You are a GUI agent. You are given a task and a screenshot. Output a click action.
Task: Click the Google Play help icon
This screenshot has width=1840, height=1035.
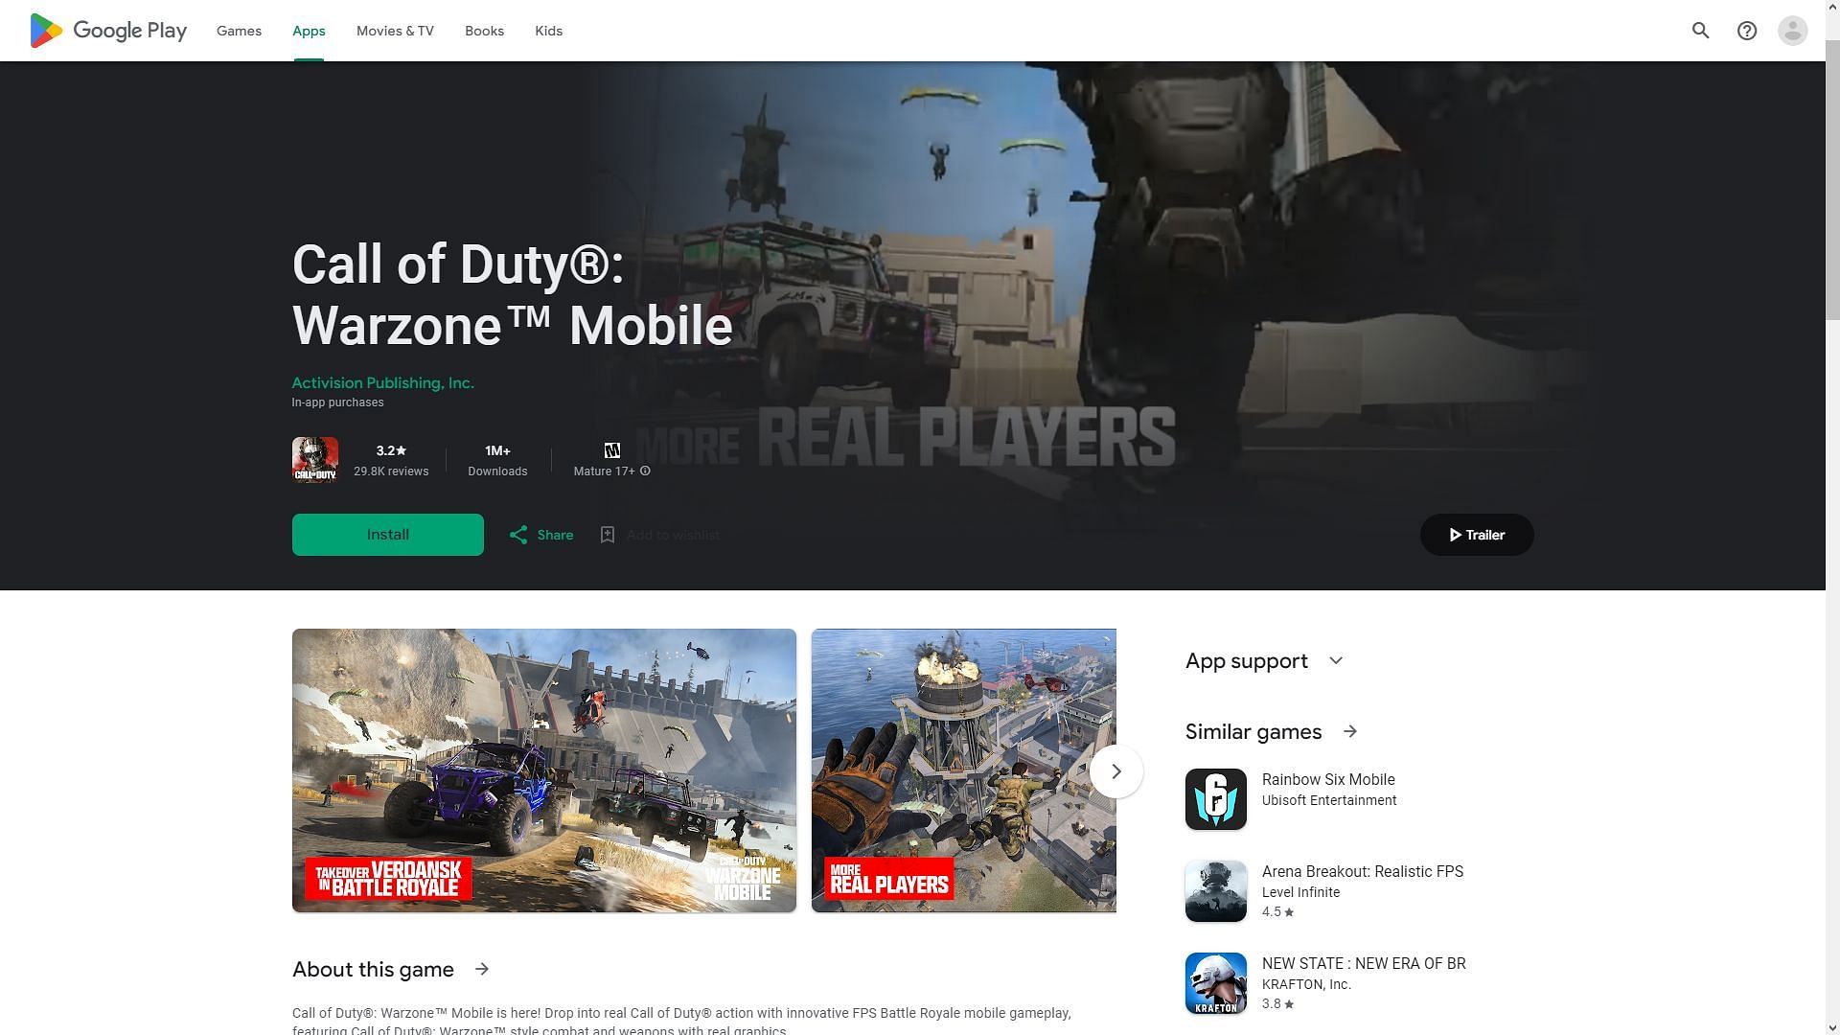tap(1748, 31)
